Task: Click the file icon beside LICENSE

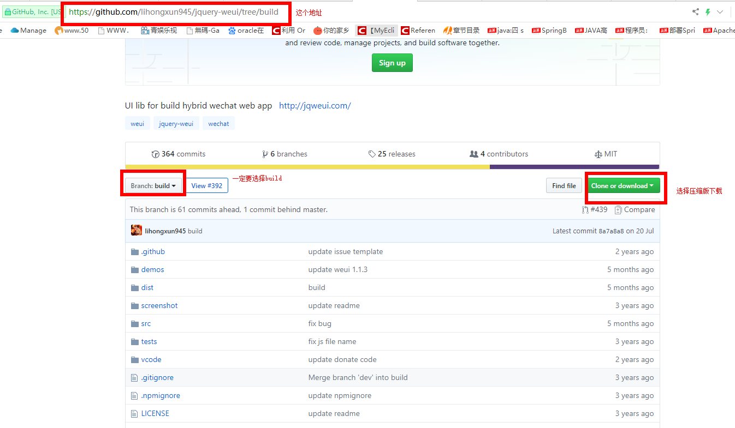Action: 134,414
